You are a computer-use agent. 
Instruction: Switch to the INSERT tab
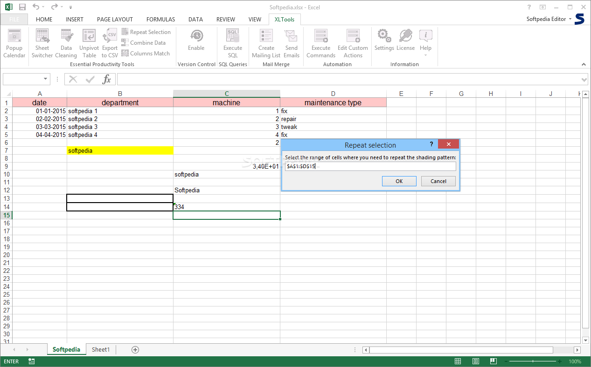pos(75,20)
